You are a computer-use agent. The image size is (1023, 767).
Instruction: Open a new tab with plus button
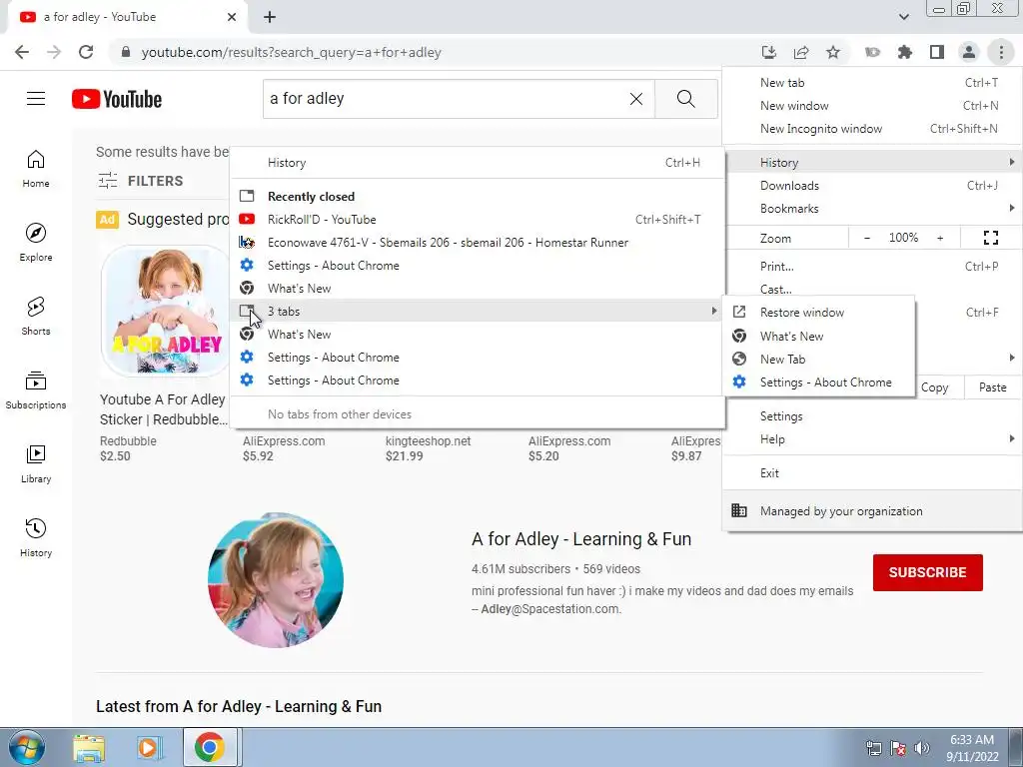pyautogui.click(x=270, y=17)
